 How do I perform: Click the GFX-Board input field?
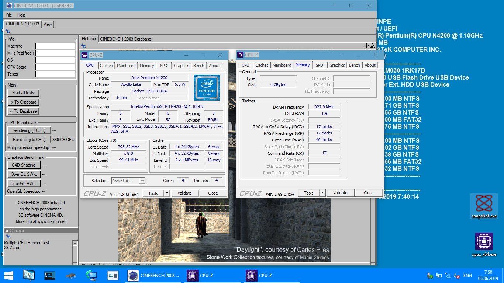click(x=55, y=67)
